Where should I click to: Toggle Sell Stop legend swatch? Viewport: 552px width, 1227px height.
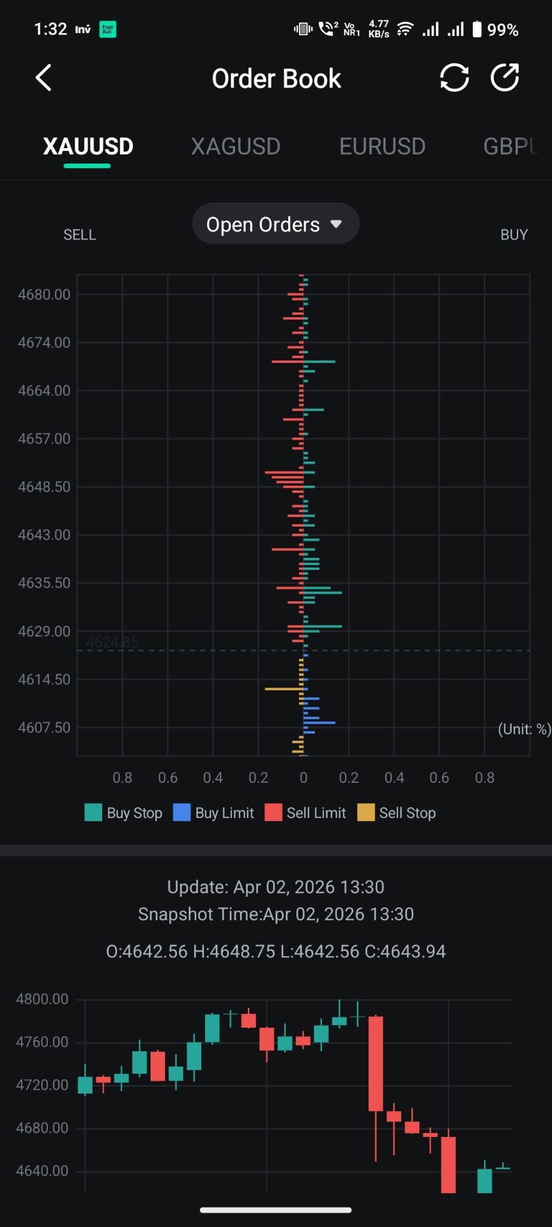tap(366, 812)
